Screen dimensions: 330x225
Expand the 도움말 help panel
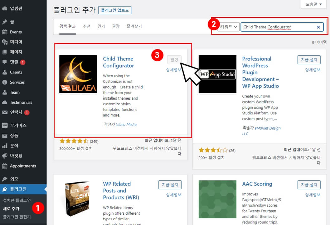coord(313,4)
